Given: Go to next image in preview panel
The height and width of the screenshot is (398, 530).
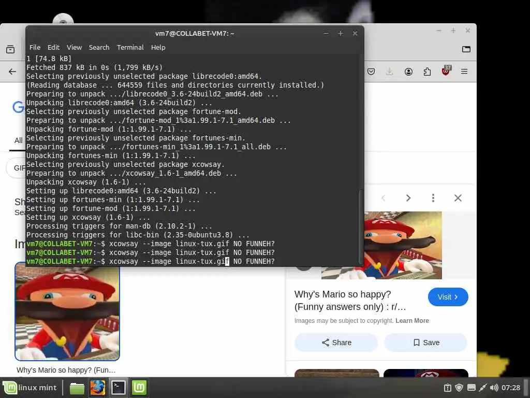Looking at the screenshot, I should tap(408, 198).
